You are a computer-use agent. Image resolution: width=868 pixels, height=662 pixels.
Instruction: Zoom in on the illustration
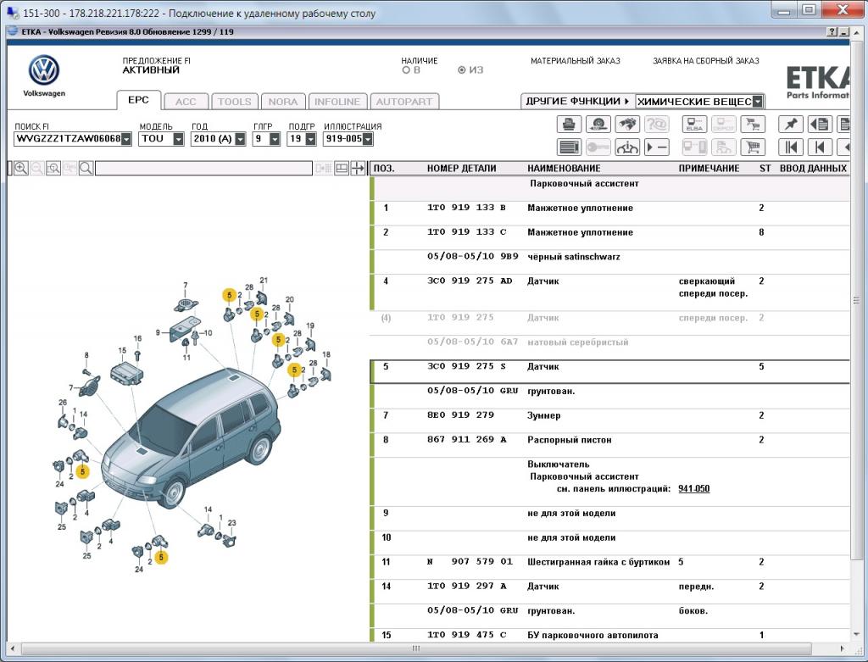[x=21, y=169]
